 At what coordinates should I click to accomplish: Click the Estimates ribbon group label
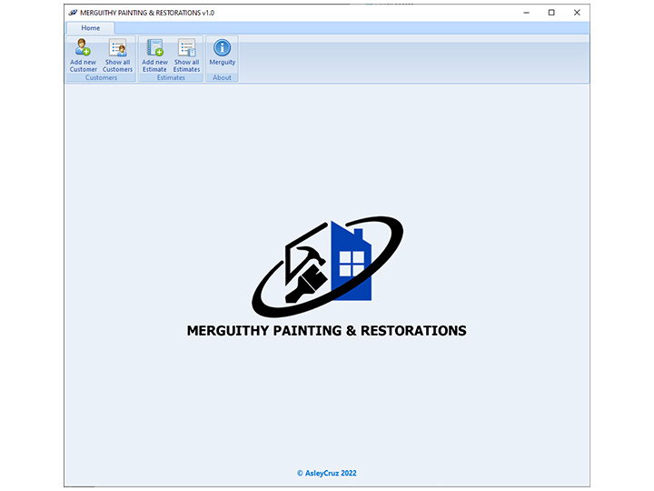coord(171,78)
